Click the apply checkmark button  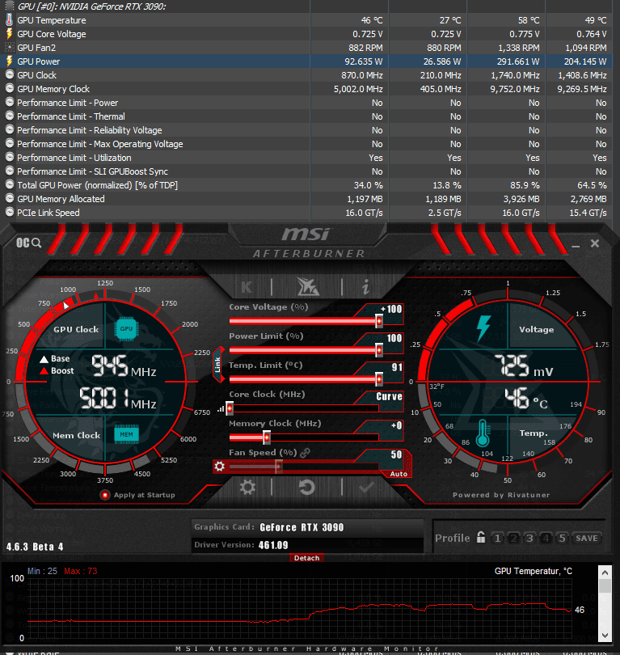tap(366, 487)
